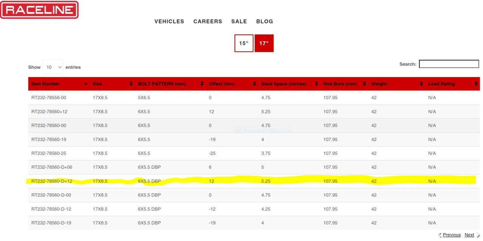Go to Previous table page
The image size is (483, 241).
(x=452, y=235)
